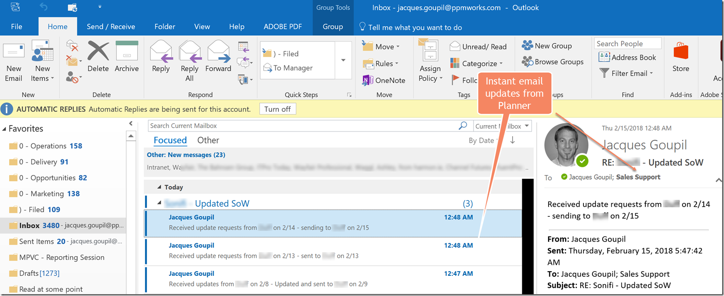This screenshot has height=296, width=724.
Task: Open the File tab
Action: coord(17,27)
